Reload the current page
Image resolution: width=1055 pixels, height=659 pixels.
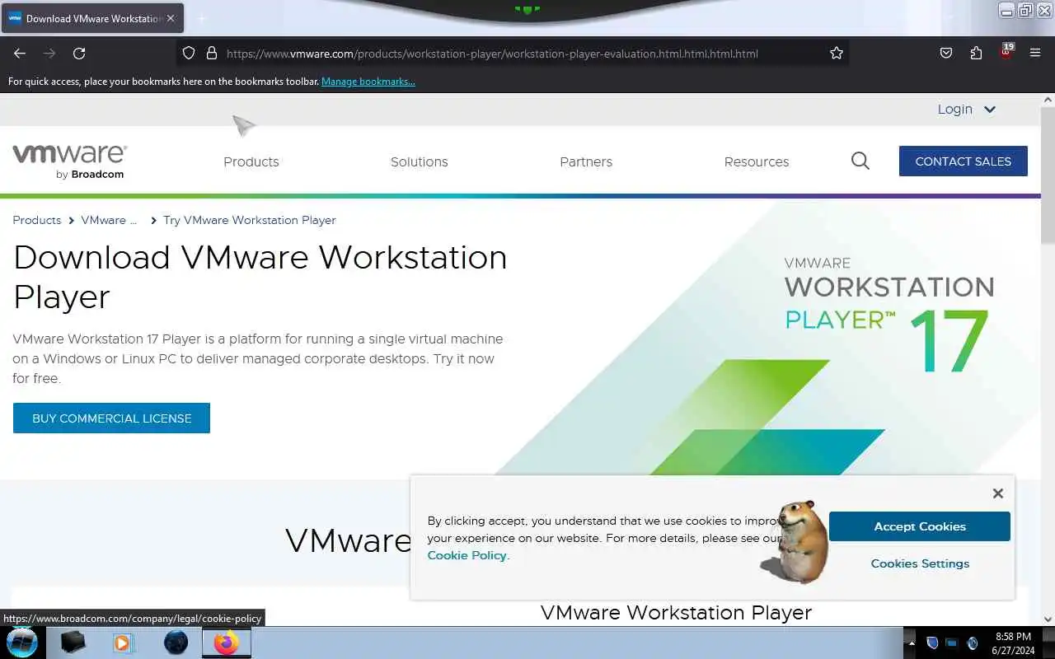(x=79, y=54)
